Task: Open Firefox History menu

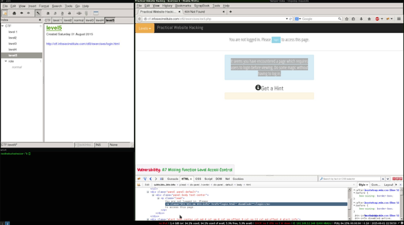Action: (x=167, y=6)
